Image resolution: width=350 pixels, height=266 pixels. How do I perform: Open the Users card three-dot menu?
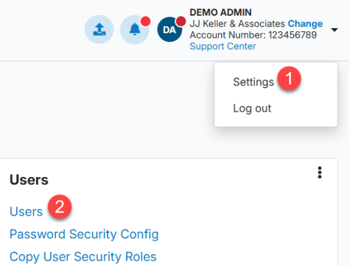click(320, 172)
